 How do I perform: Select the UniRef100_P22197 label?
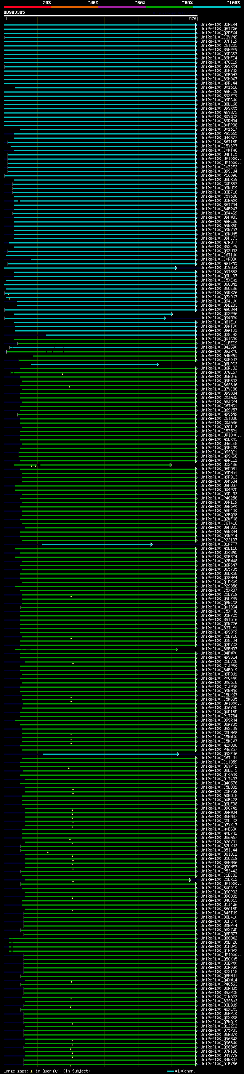pos(218,540)
